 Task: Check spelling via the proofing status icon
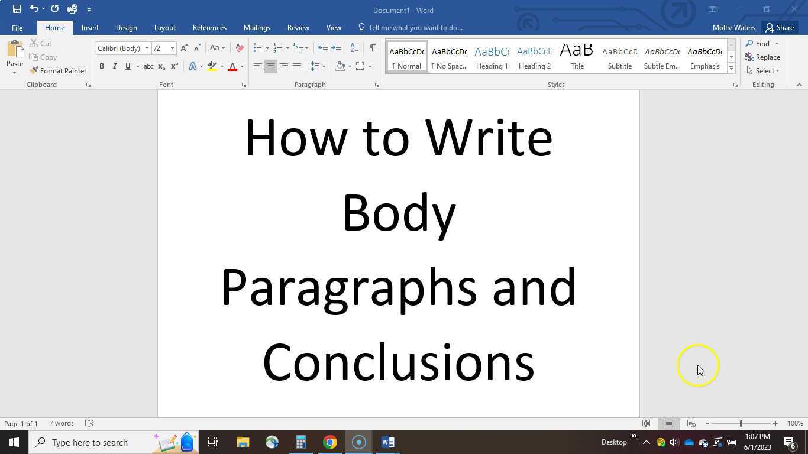click(89, 423)
